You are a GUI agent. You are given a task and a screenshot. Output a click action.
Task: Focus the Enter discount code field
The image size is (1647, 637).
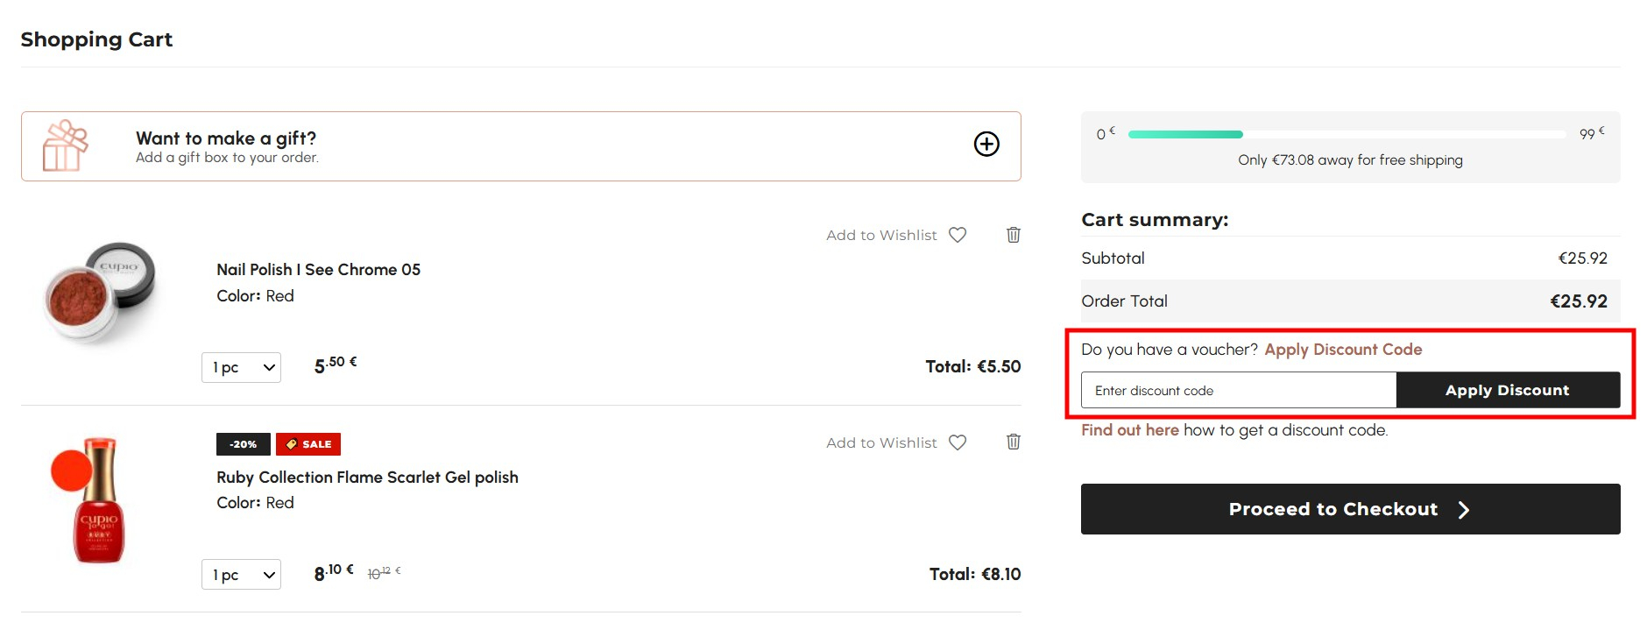tap(1239, 390)
